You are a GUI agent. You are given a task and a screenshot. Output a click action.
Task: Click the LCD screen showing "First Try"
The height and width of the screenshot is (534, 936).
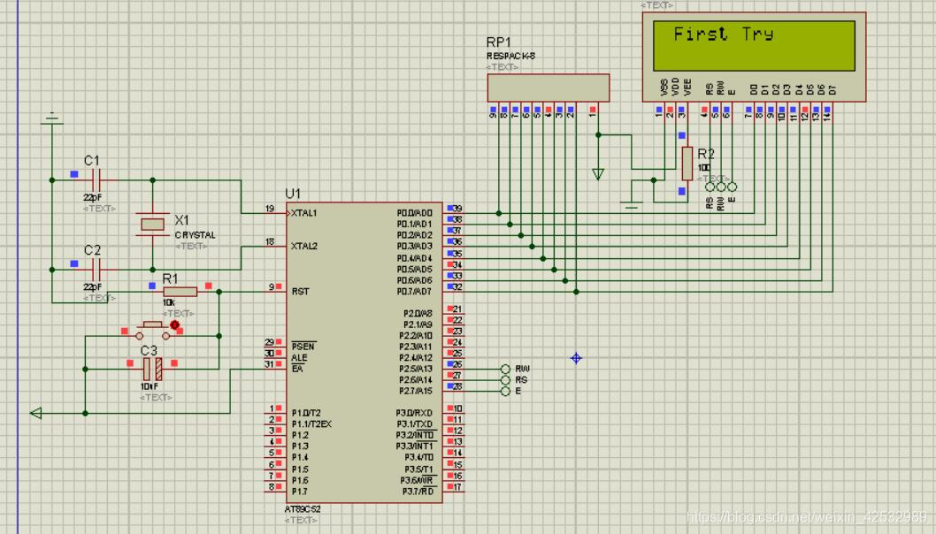(x=754, y=44)
